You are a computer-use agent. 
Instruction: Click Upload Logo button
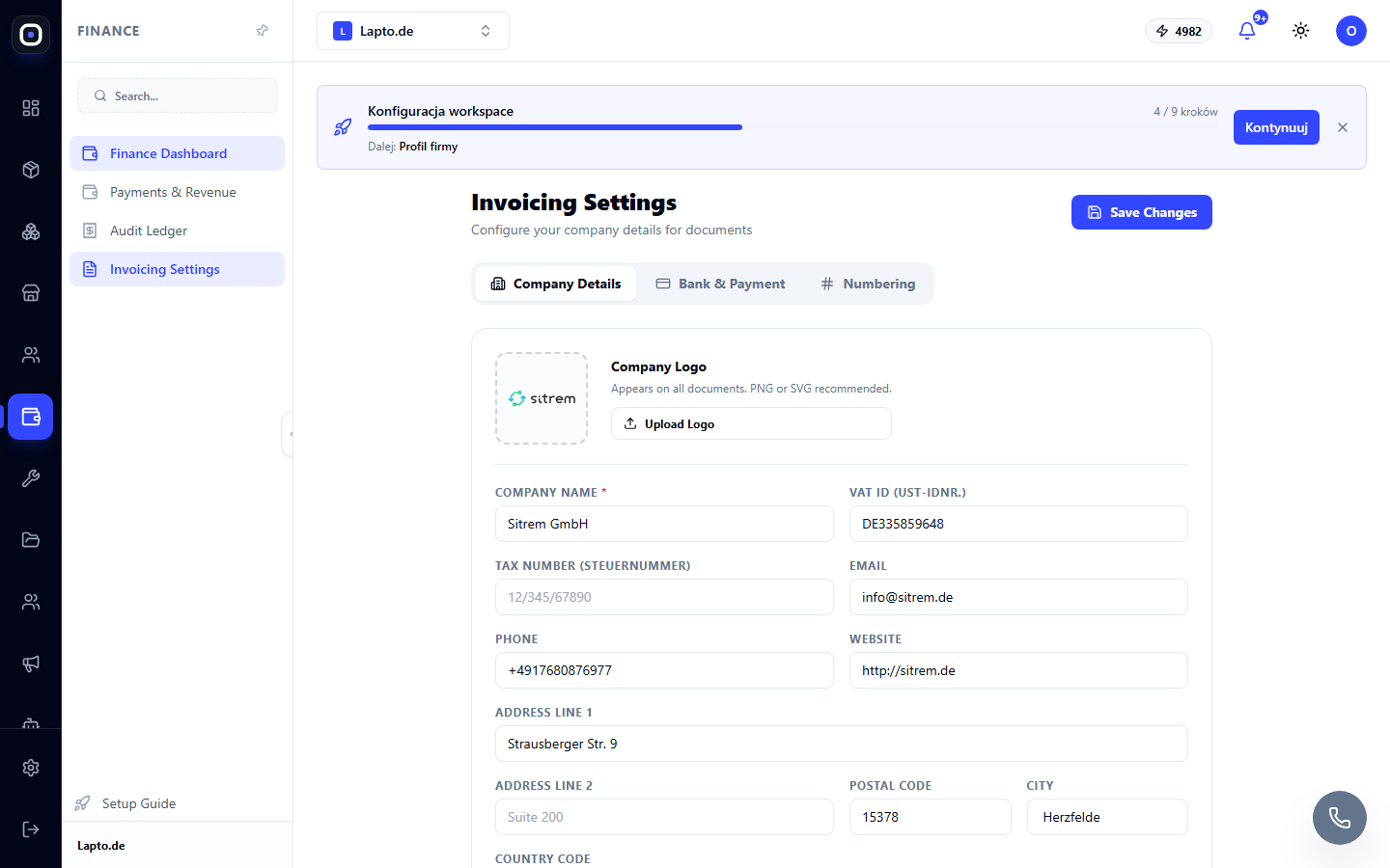tap(751, 423)
